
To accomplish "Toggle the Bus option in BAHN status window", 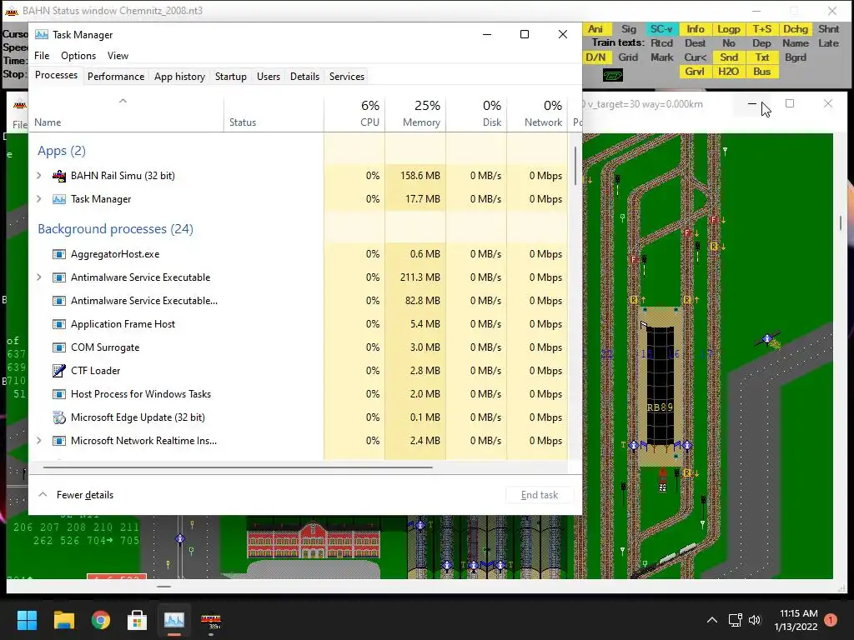I will point(762,72).
